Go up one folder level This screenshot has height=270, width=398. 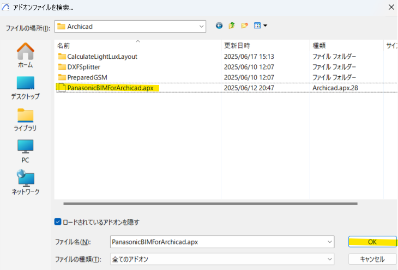click(x=232, y=26)
